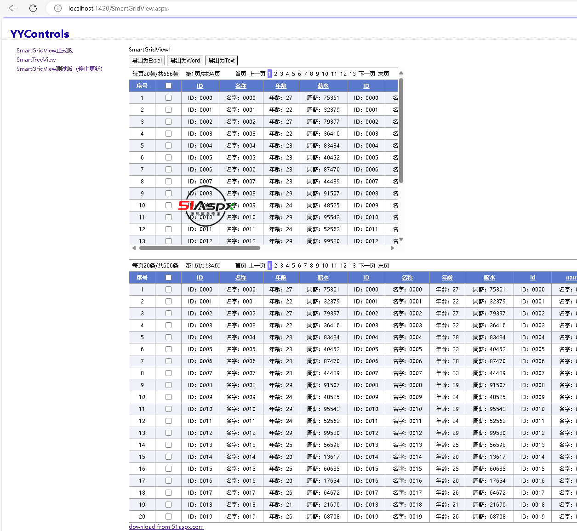Toggle select-all checkbox in bottom grid header
The height and width of the screenshot is (531, 577).
(168, 278)
